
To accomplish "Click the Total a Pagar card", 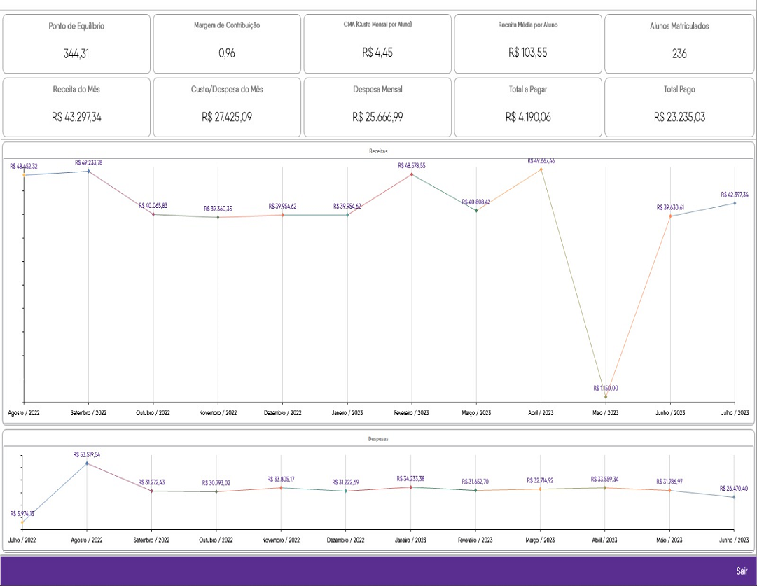I will tap(528, 107).
